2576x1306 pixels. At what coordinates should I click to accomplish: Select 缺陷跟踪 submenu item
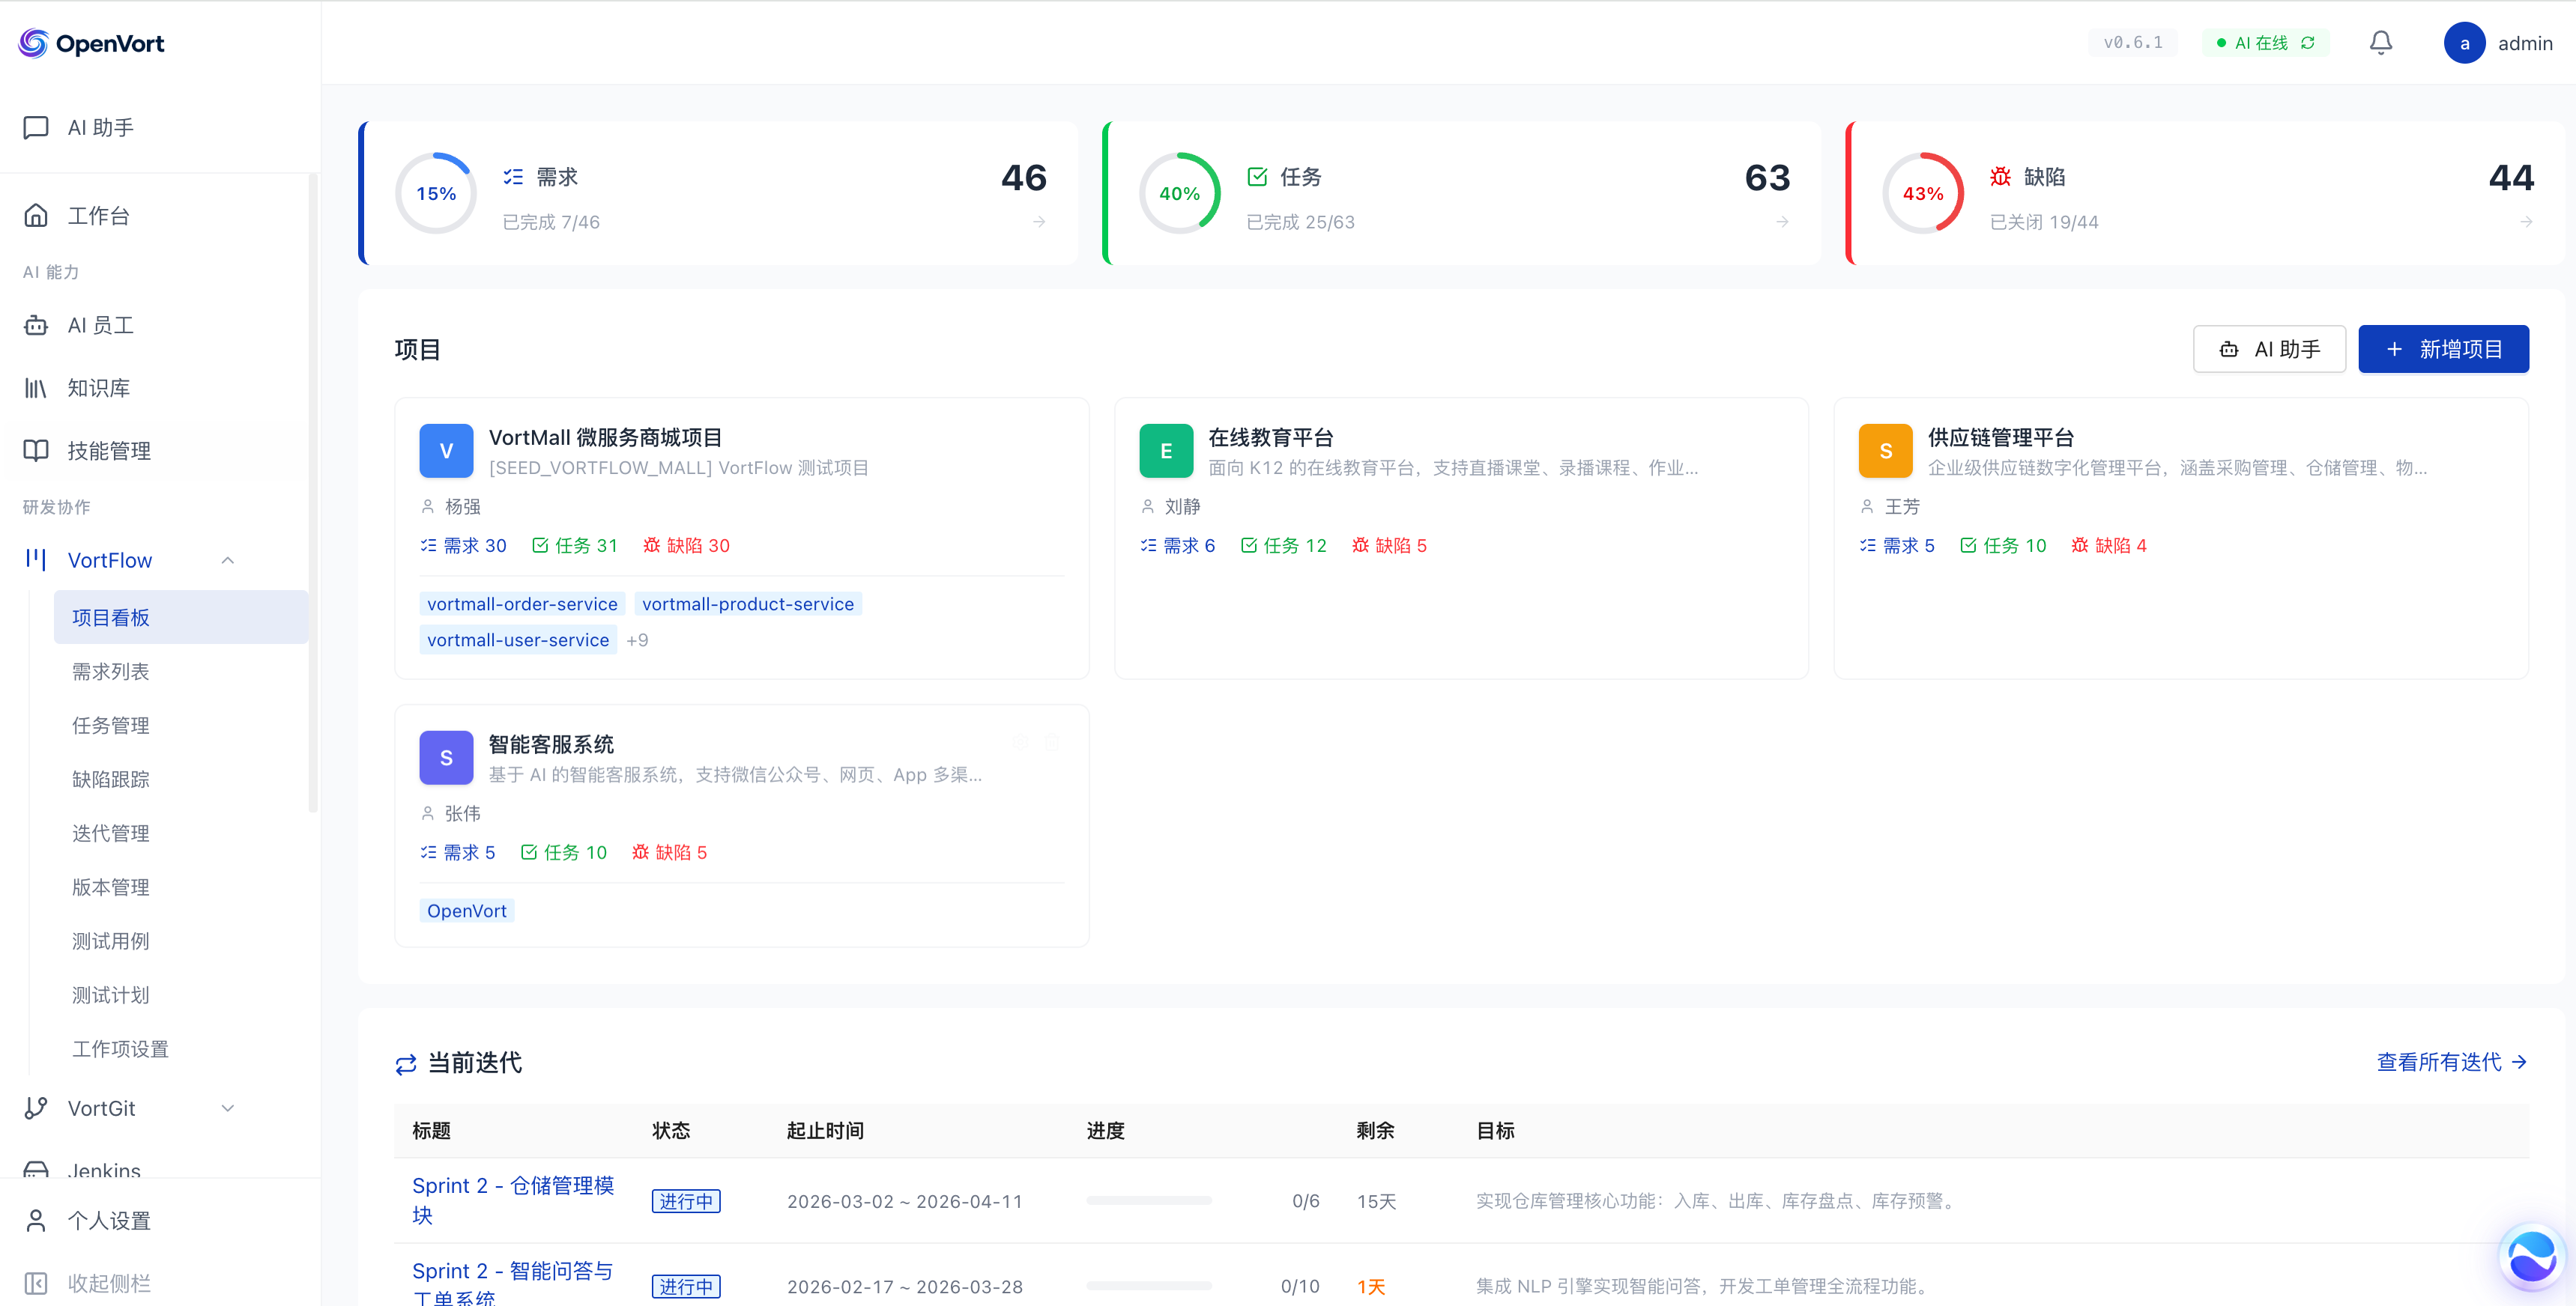(110, 780)
